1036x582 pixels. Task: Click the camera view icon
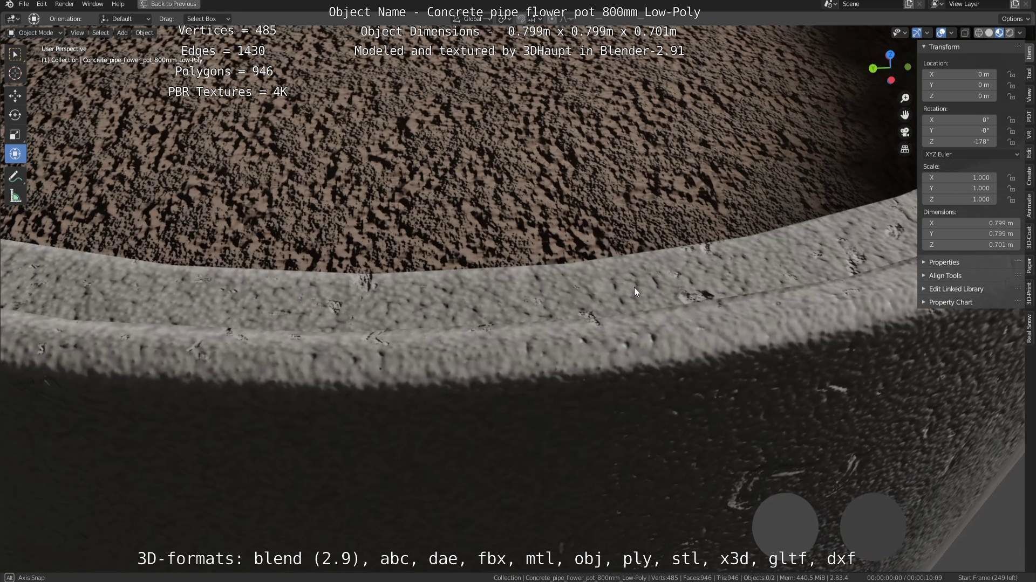[x=905, y=132]
